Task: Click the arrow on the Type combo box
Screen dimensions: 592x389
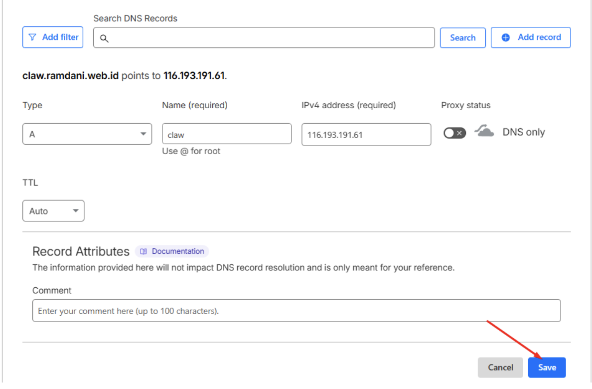Action: 143,134
